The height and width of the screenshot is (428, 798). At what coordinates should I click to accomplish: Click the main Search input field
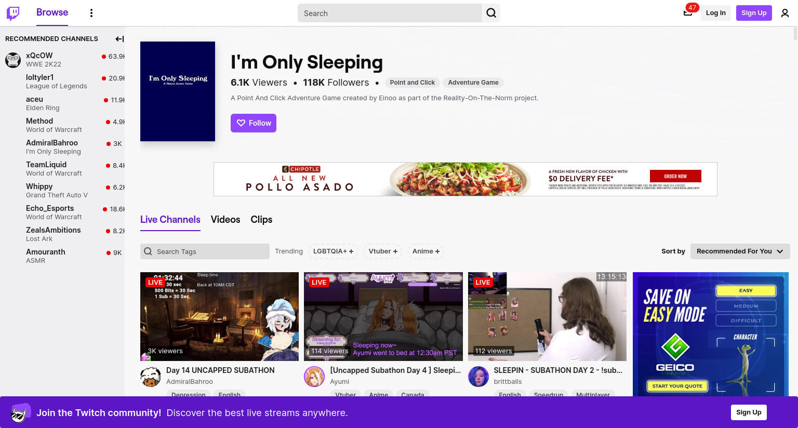tap(390, 13)
